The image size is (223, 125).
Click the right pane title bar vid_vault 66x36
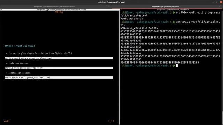click(x=173, y=10)
